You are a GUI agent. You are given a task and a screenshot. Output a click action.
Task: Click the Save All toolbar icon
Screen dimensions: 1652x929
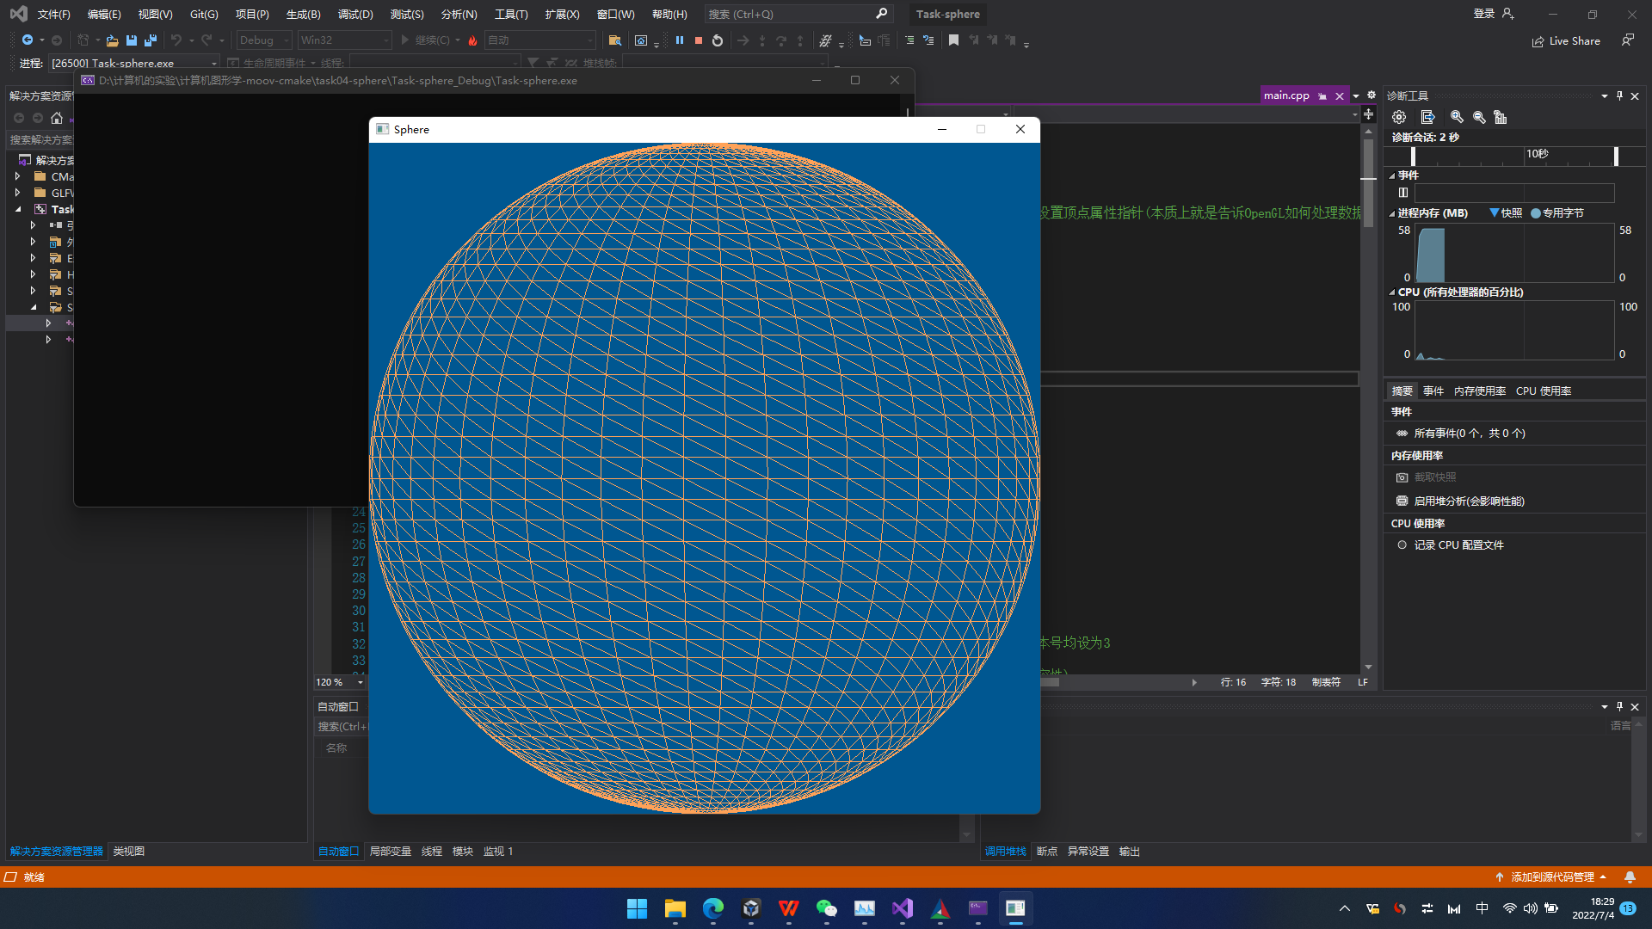click(151, 40)
